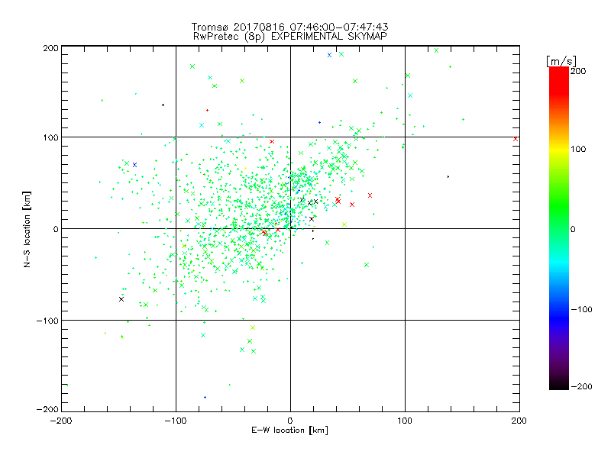Click the red X marker at the plot's right edge
This screenshot has width=611, height=458.
516,139
